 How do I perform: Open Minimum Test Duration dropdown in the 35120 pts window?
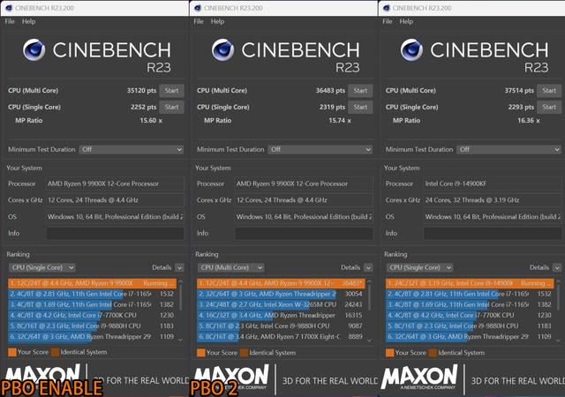point(131,149)
